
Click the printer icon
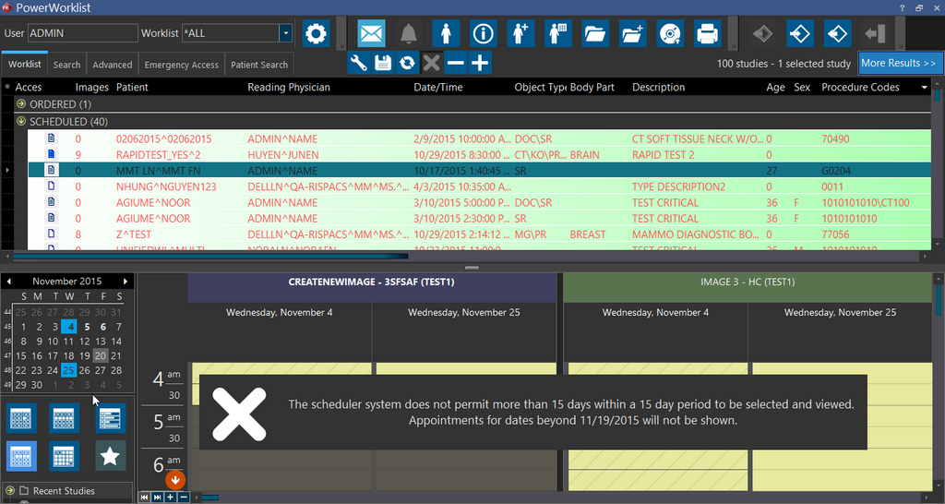(x=707, y=34)
